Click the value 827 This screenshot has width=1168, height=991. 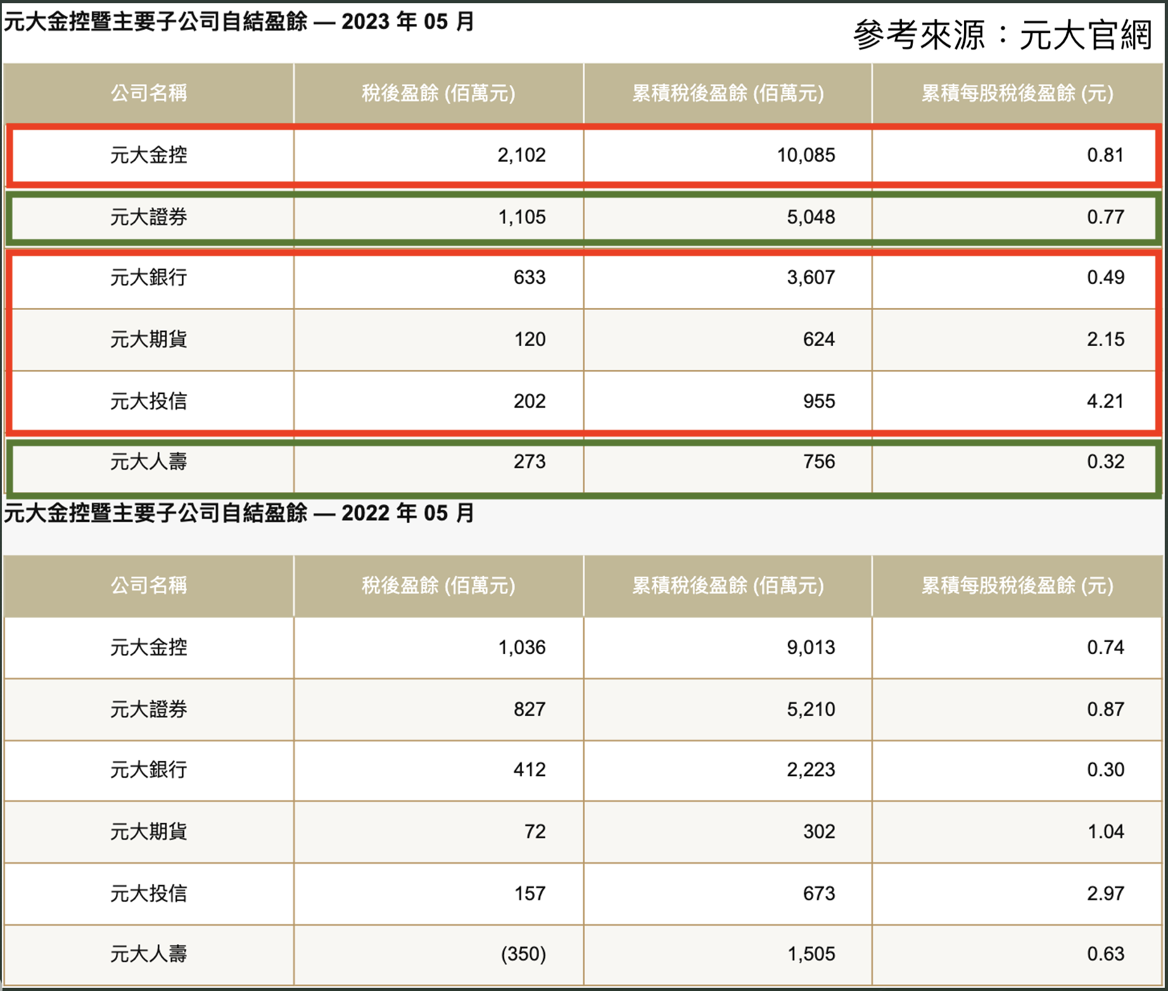pos(530,710)
